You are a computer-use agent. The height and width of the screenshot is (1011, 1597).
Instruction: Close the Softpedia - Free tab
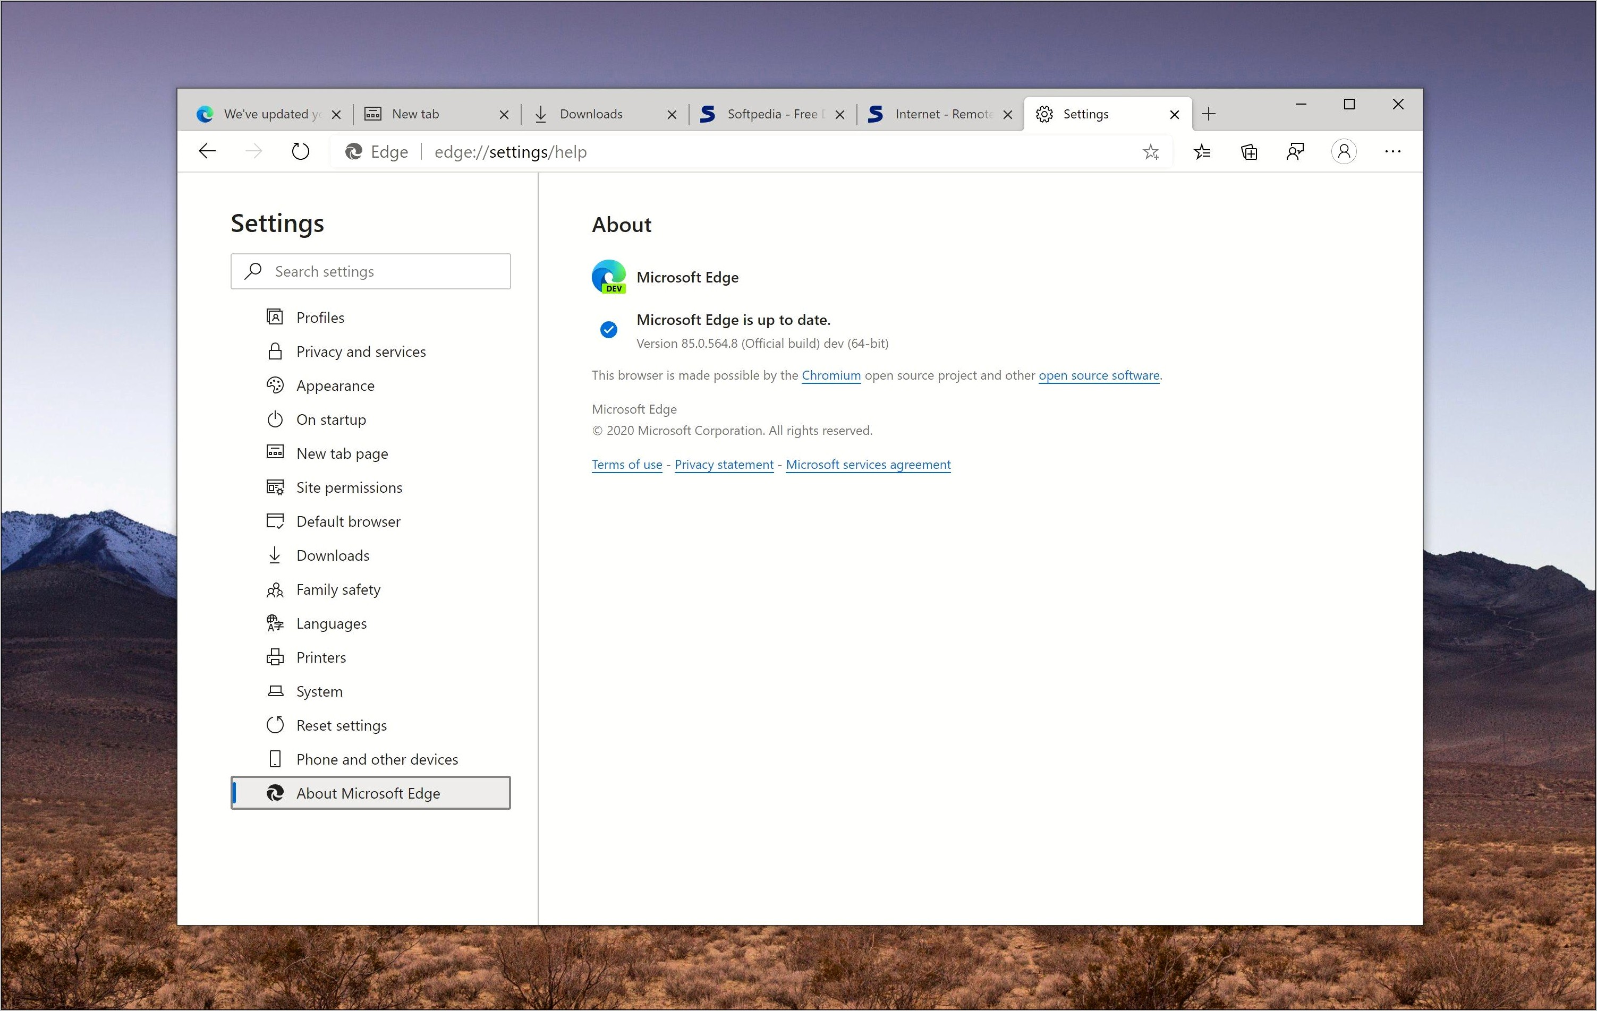tap(839, 115)
